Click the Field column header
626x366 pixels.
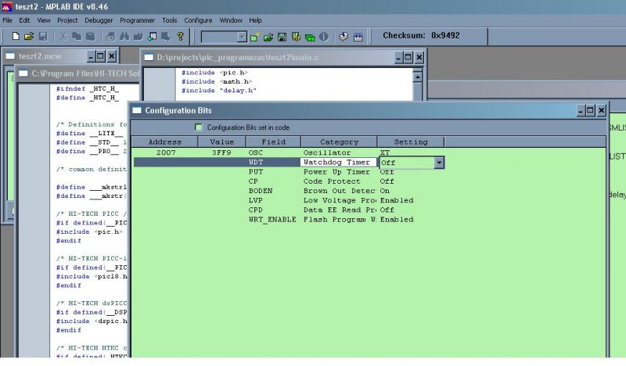point(273,142)
